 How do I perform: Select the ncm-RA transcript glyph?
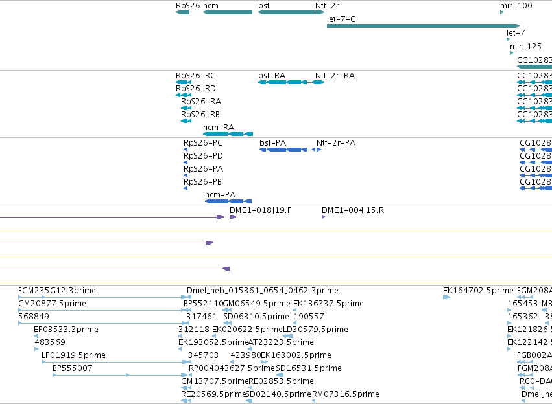[x=228, y=134]
